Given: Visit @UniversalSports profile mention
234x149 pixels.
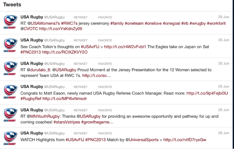Looking at the screenshot, I should [x=142, y=140].
